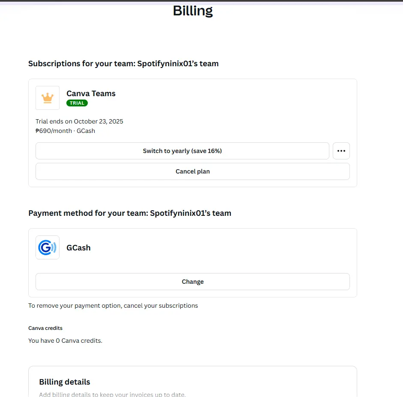Click the GCash logo icon
This screenshot has width=403, height=397.
[x=48, y=247]
